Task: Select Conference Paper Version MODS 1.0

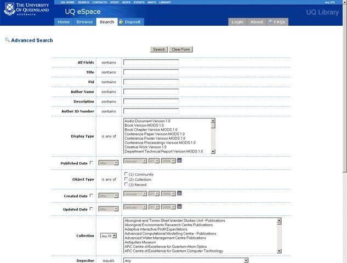Action: click(x=155, y=134)
